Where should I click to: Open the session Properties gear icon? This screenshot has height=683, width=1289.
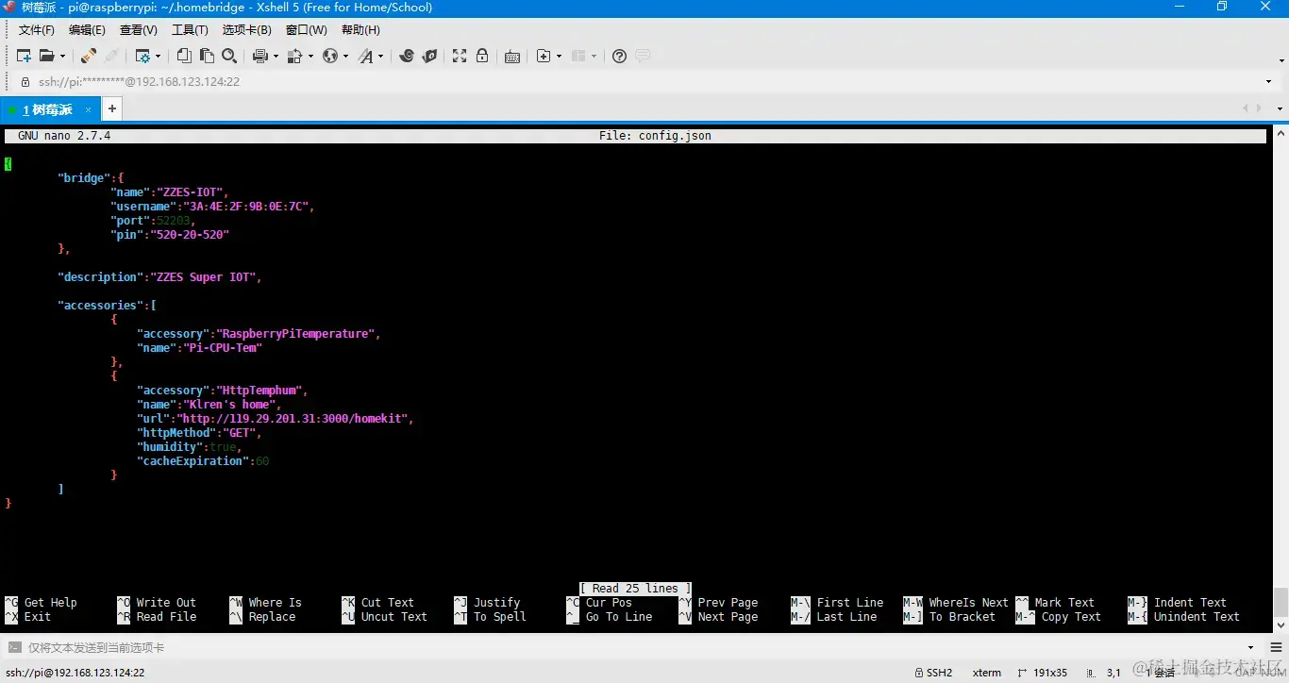[x=142, y=57]
